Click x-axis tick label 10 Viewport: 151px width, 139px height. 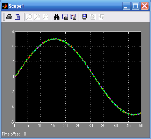coord(40,126)
